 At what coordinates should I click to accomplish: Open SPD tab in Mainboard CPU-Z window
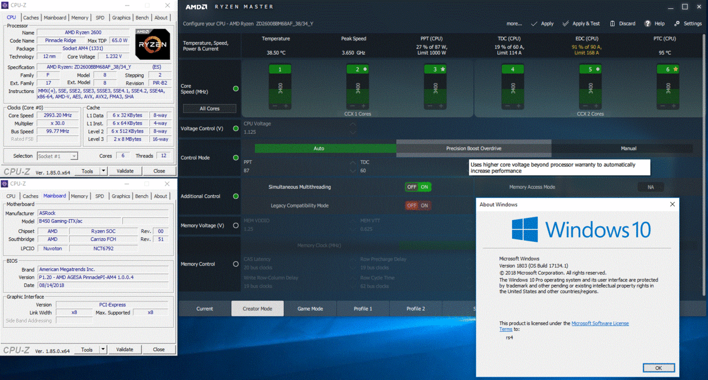100,196
